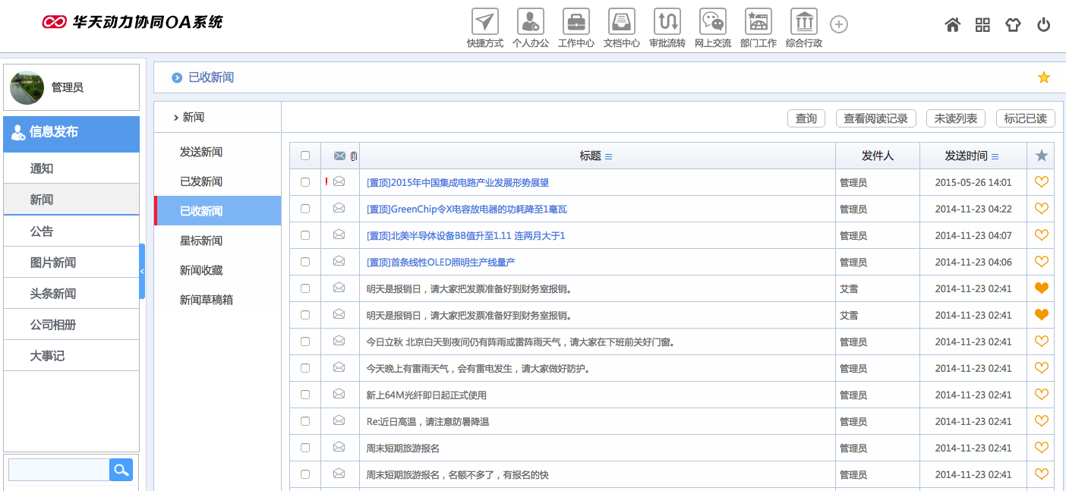Open 网上交流 online chat icon

pyautogui.click(x=712, y=22)
